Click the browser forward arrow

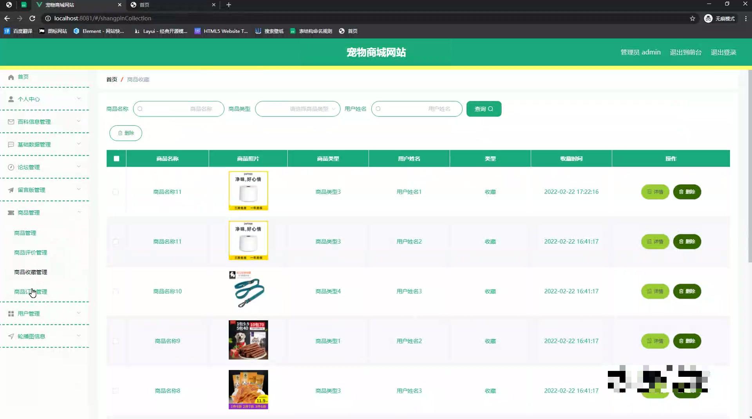pyautogui.click(x=20, y=18)
